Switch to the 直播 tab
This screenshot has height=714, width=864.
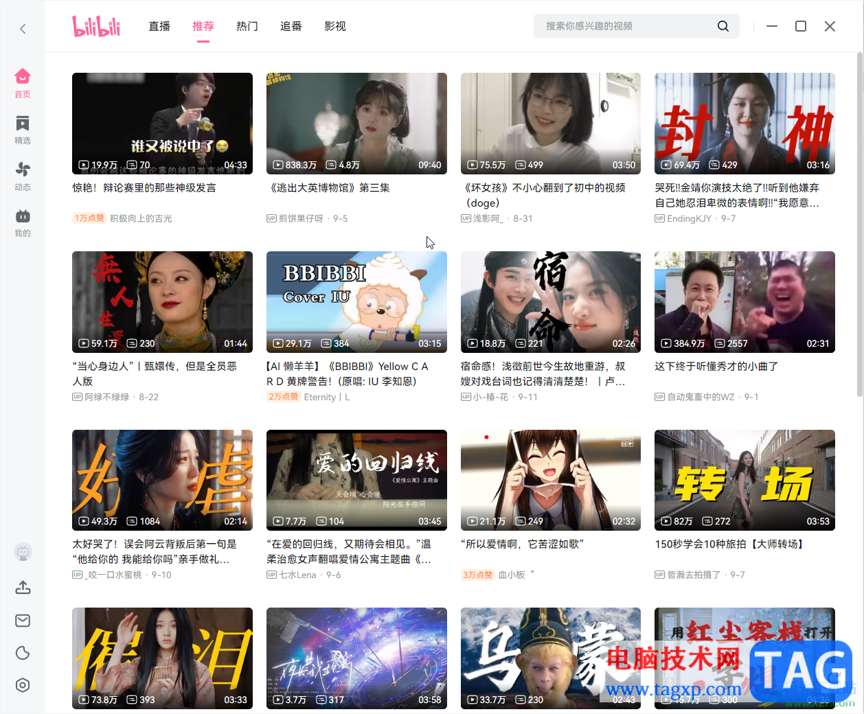click(x=159, y=26)
